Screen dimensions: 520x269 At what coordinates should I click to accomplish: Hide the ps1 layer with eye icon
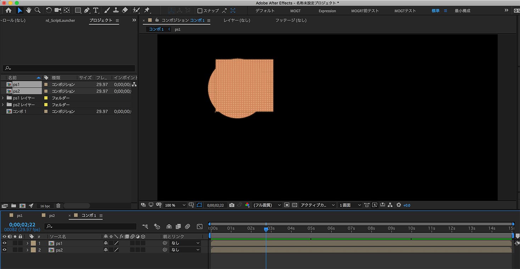click(x=5, y=243)
